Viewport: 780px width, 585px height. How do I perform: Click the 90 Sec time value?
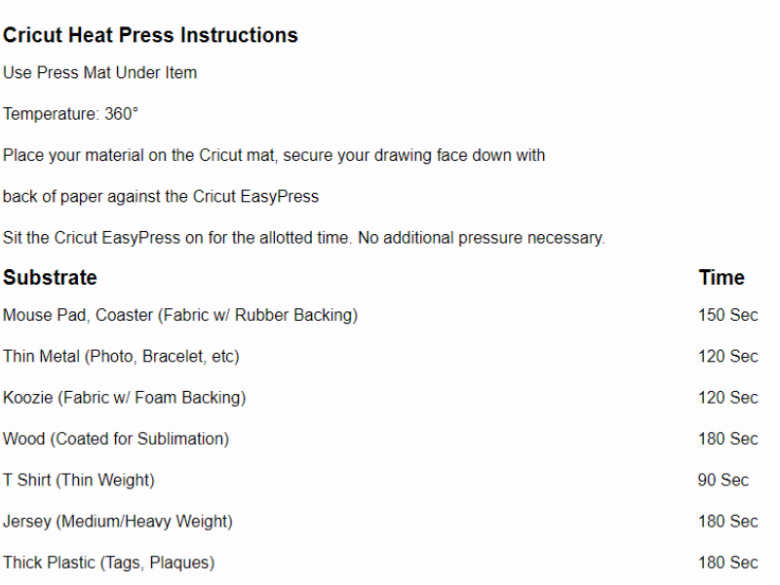point(722,480)
